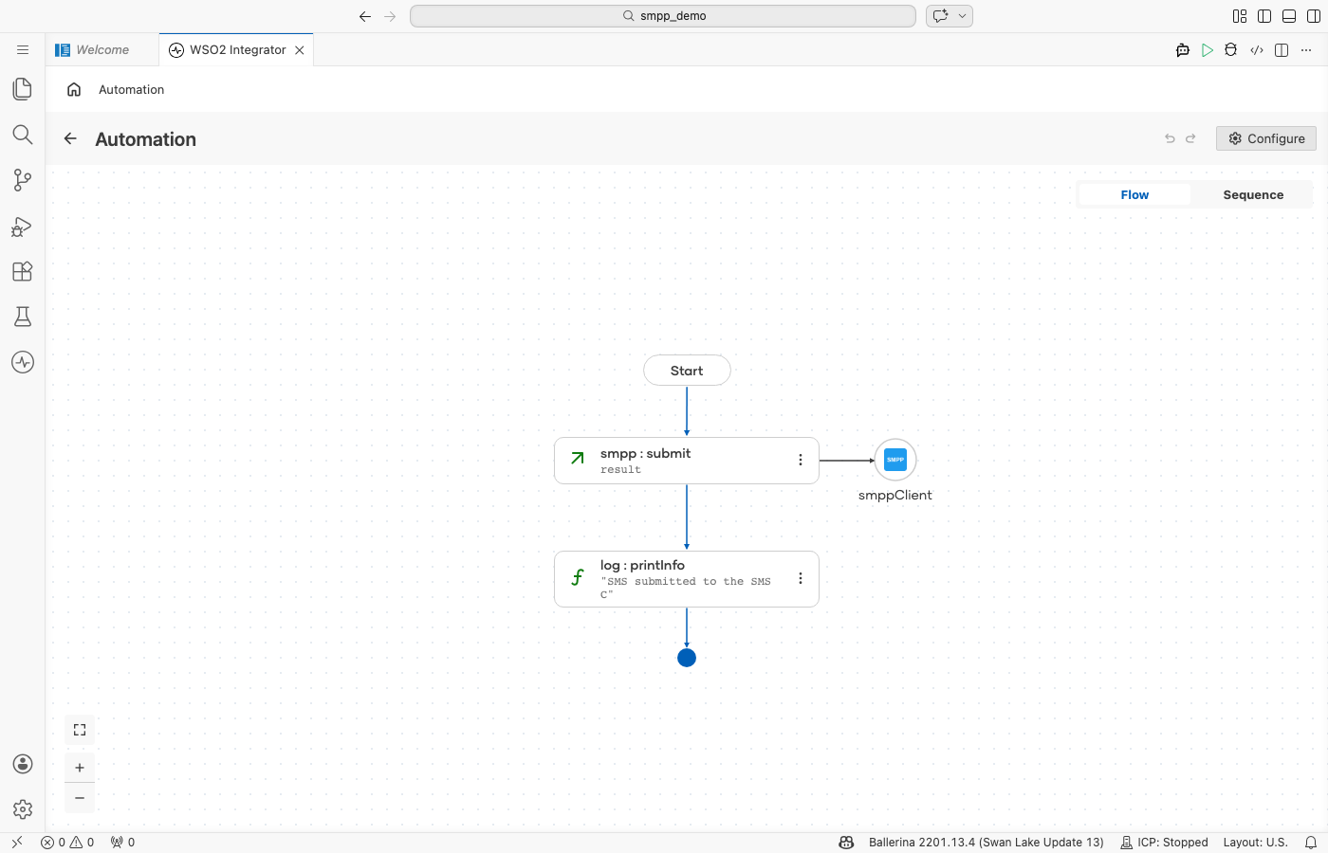Open the Testing flask view
Screen dimensions: 1328x853
(x=23, y=317)
